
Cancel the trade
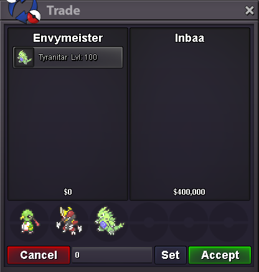(39, 255)
